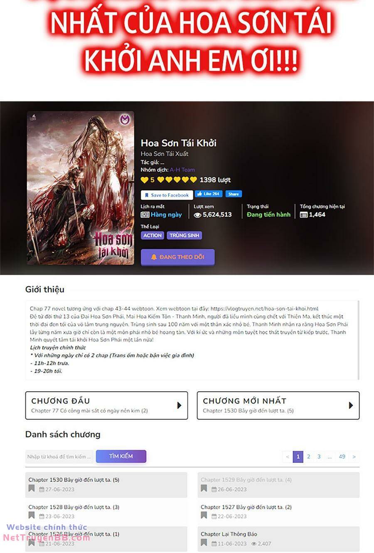The image size is (374, 553).
Task: Click the bookmark icon under Chapter 1530
Action: pyautogui.click(x=32, y=489)
